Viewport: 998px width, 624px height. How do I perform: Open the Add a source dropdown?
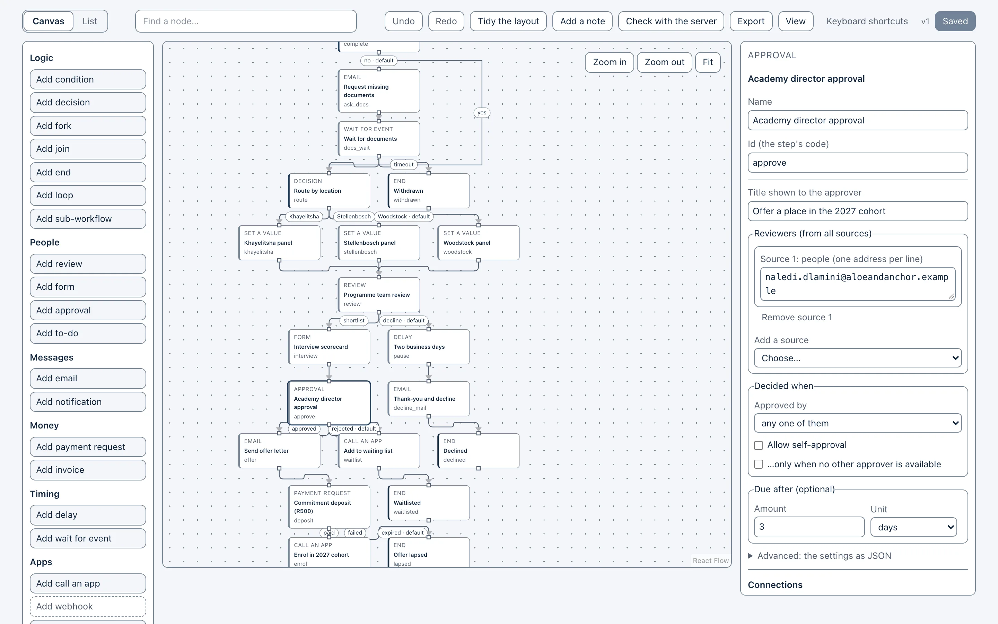point(858,358)
